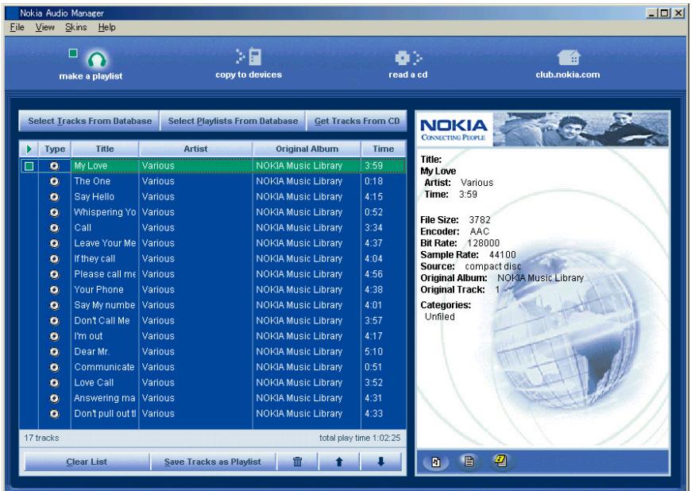Move selected track up with arrow button
Image resolution: width=691 pixels, height=491 pixels.
pos(339,462)
